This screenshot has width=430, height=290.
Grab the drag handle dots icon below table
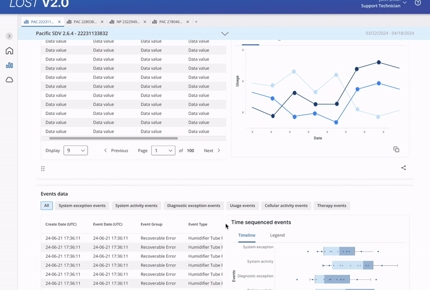tap(43, 169)
